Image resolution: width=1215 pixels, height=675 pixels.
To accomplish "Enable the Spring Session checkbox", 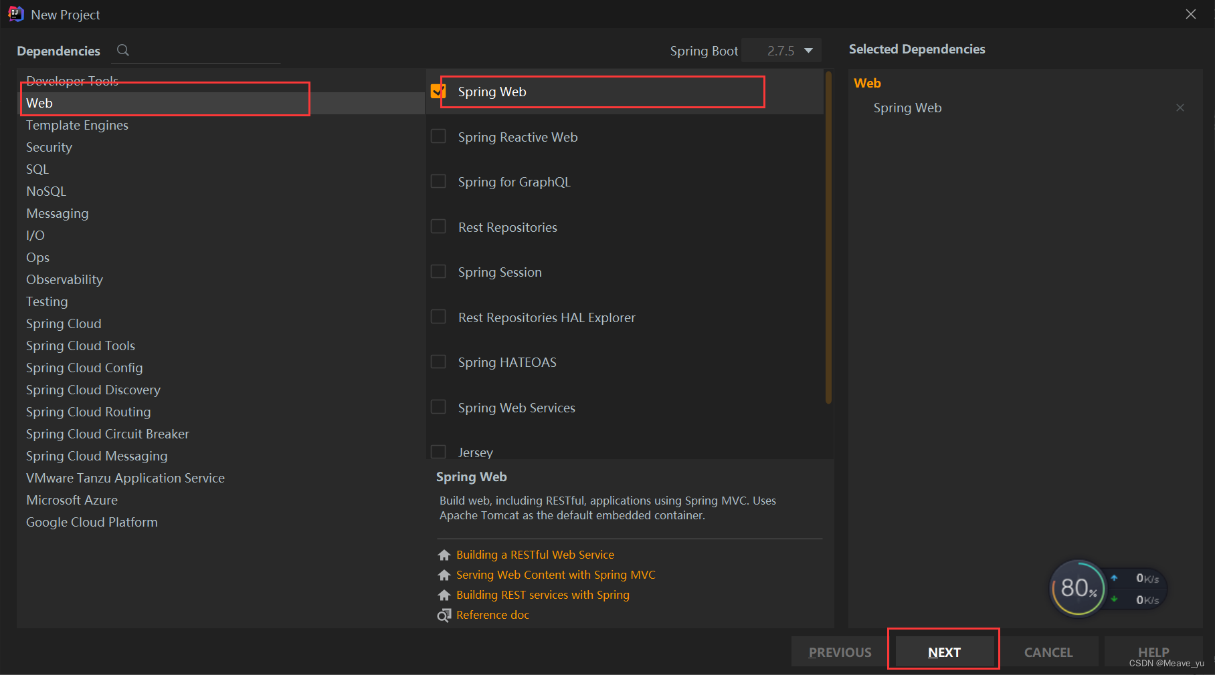I will tap(438, 271).
